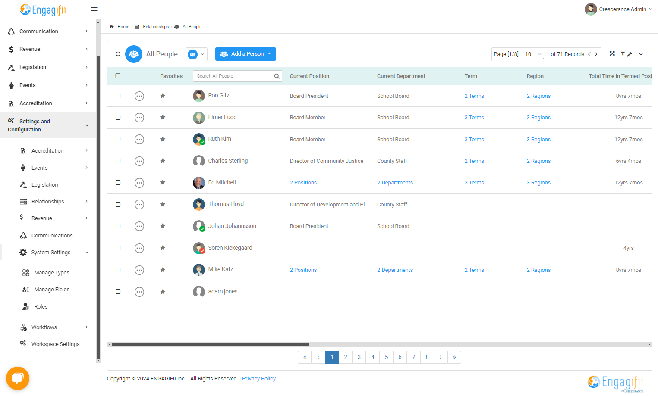Open the chat support bubble
The width and height of the screenshot is (658, 396).
18,378
